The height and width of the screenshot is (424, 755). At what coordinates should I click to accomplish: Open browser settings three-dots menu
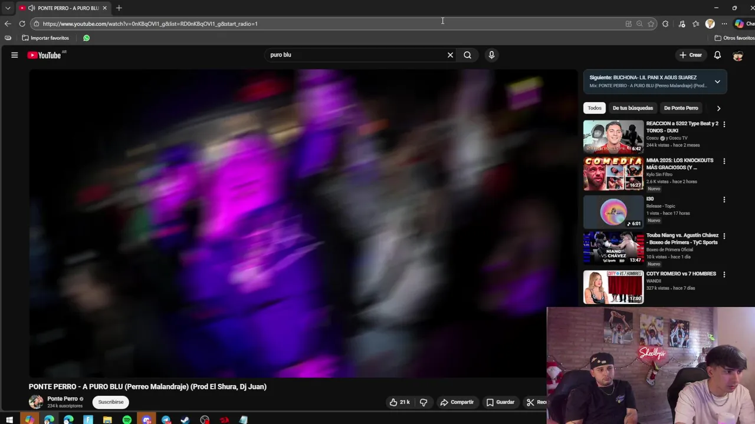coord(724,24)
